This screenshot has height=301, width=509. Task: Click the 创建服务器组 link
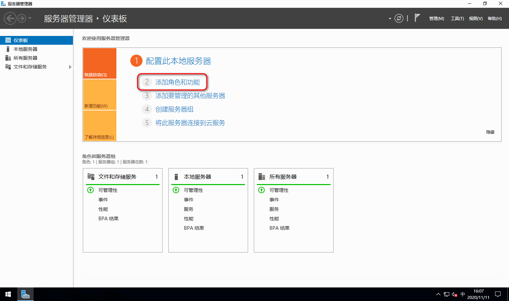pyautogui.click(x=174, y=109)
